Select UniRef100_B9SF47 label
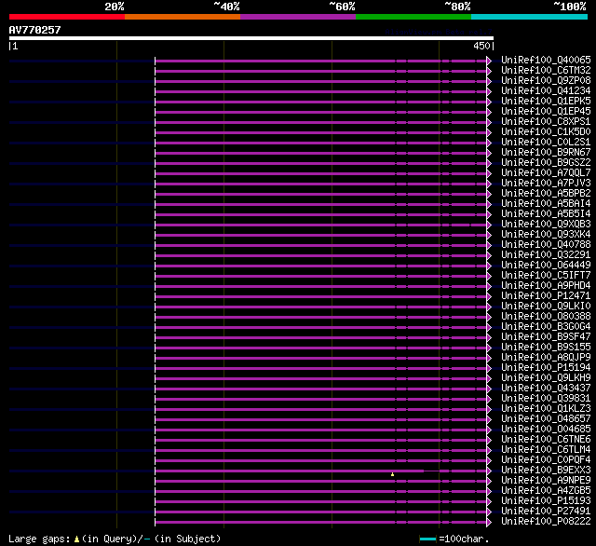This screenshot has width=596, height=546. tap(546, 337)
